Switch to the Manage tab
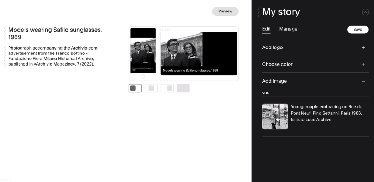Image resolution: width=374 pixels, height=182 pixels. click(x=288, y=29)
